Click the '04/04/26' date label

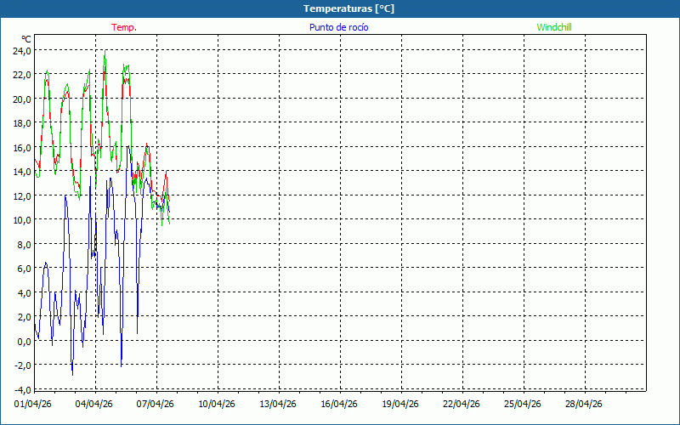94,404
